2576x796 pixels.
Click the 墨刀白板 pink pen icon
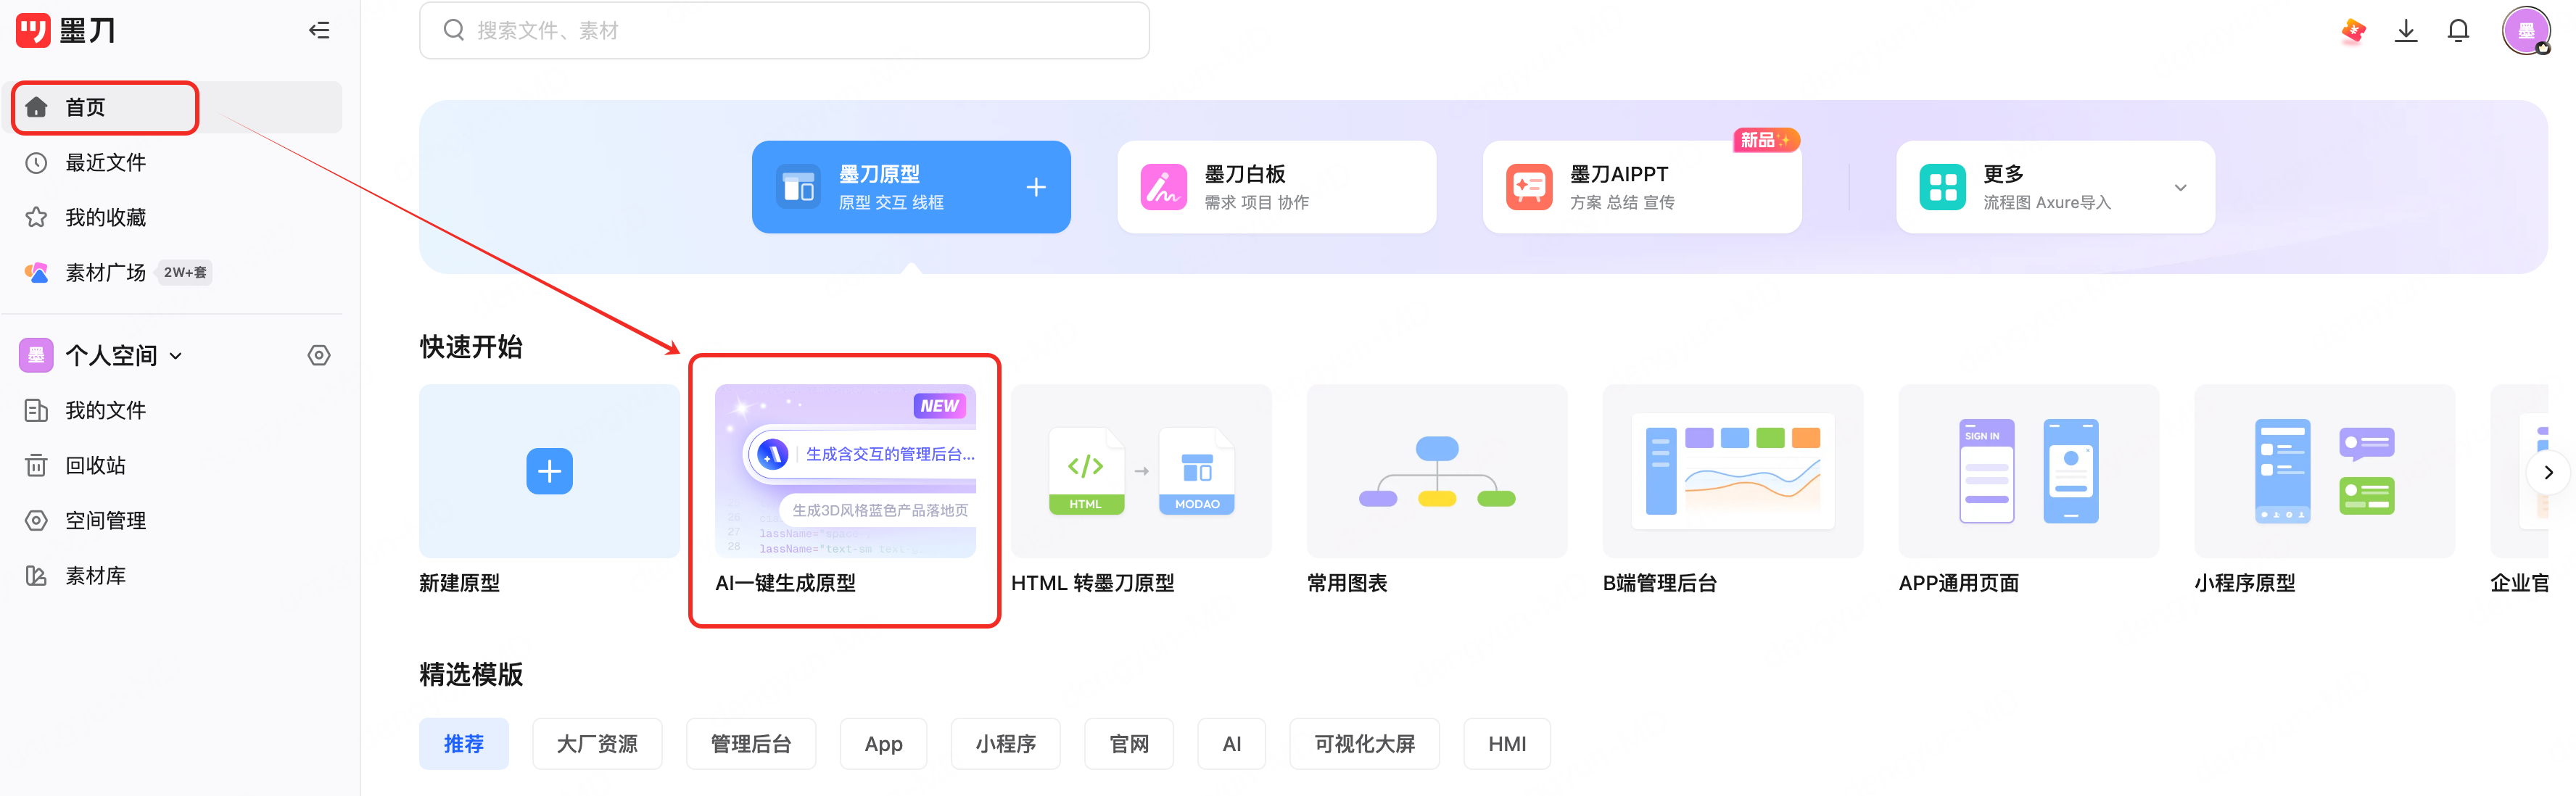tap(1163, 187)
